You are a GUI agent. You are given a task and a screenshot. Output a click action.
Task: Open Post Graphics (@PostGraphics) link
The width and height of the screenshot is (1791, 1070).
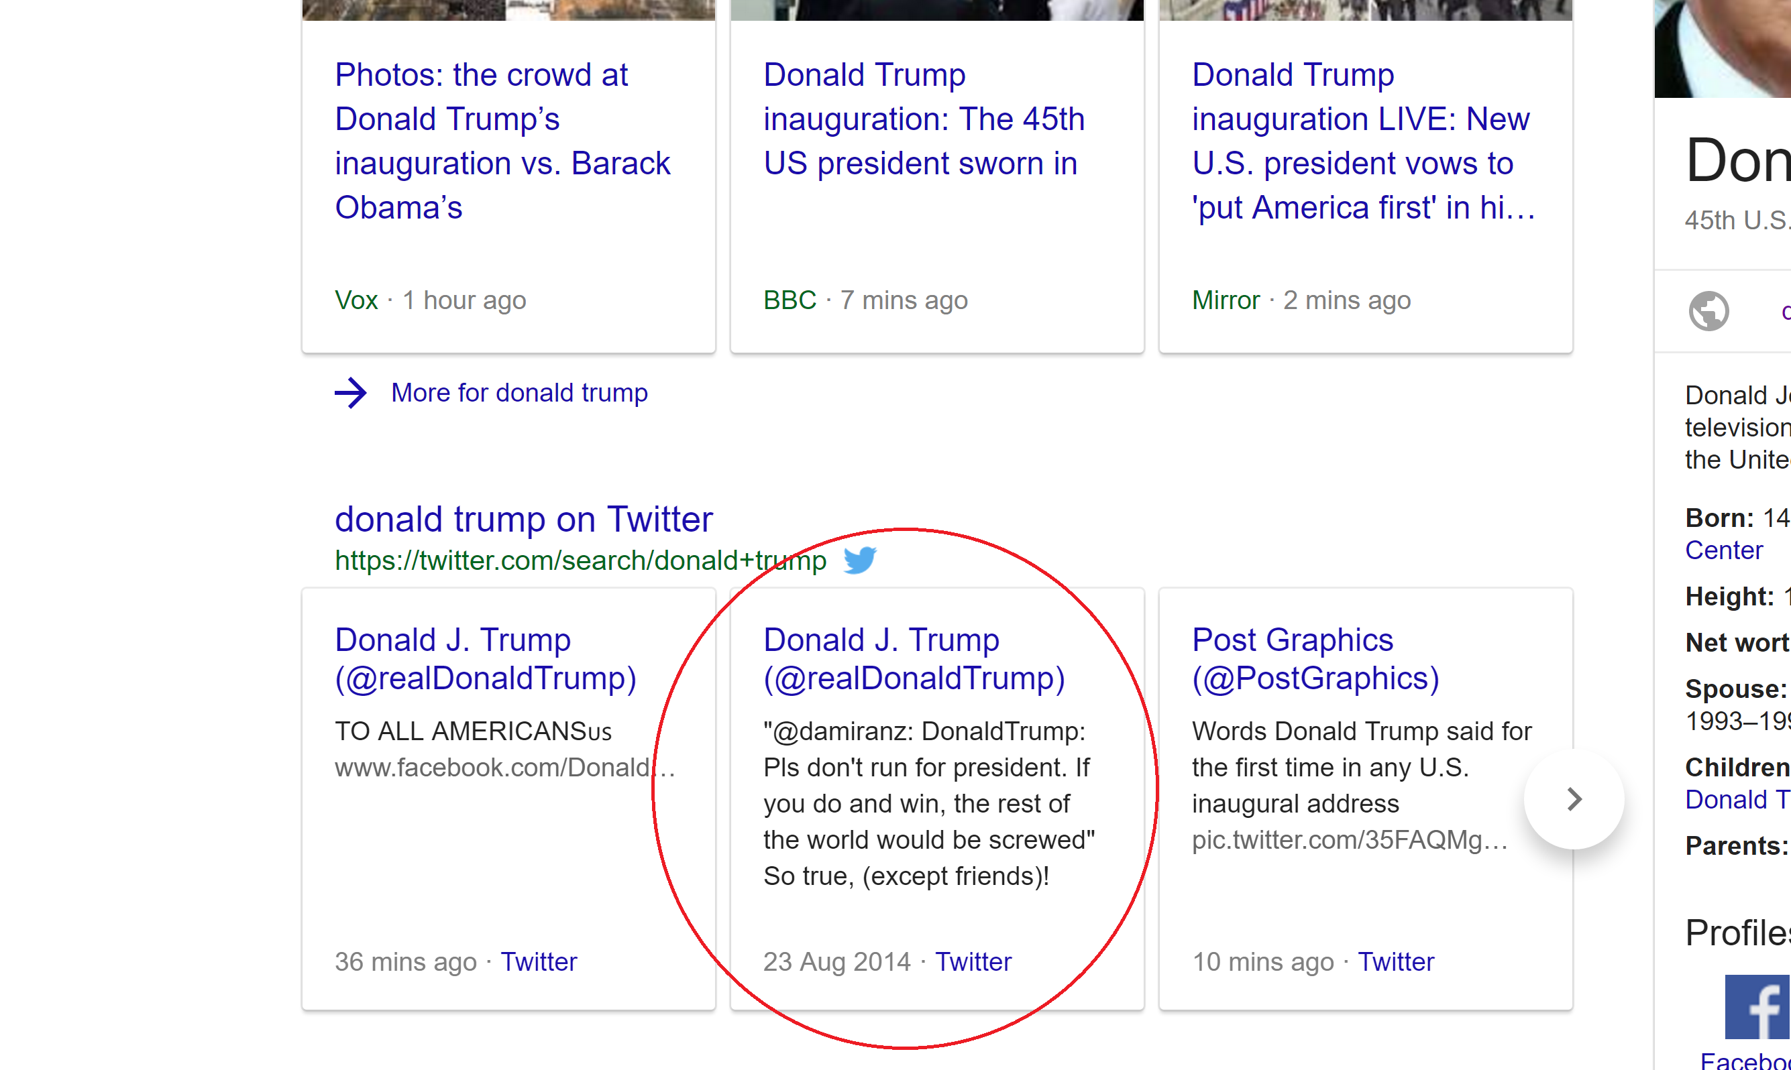point(1315,659)
